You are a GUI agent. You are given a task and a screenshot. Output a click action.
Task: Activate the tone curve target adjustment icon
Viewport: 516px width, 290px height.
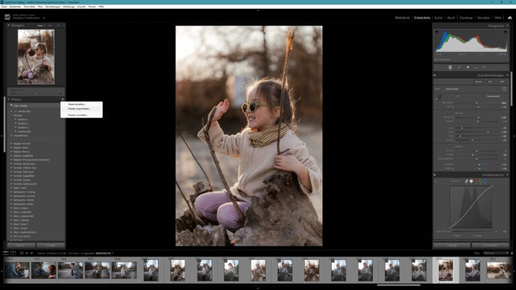point(436,181)
